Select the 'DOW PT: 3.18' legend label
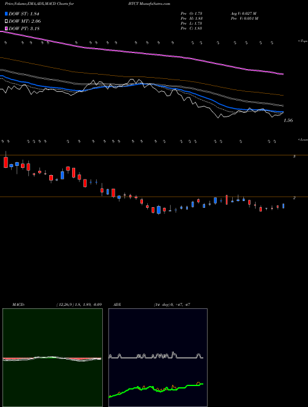The image size is (308, 407). pos(24,28)
